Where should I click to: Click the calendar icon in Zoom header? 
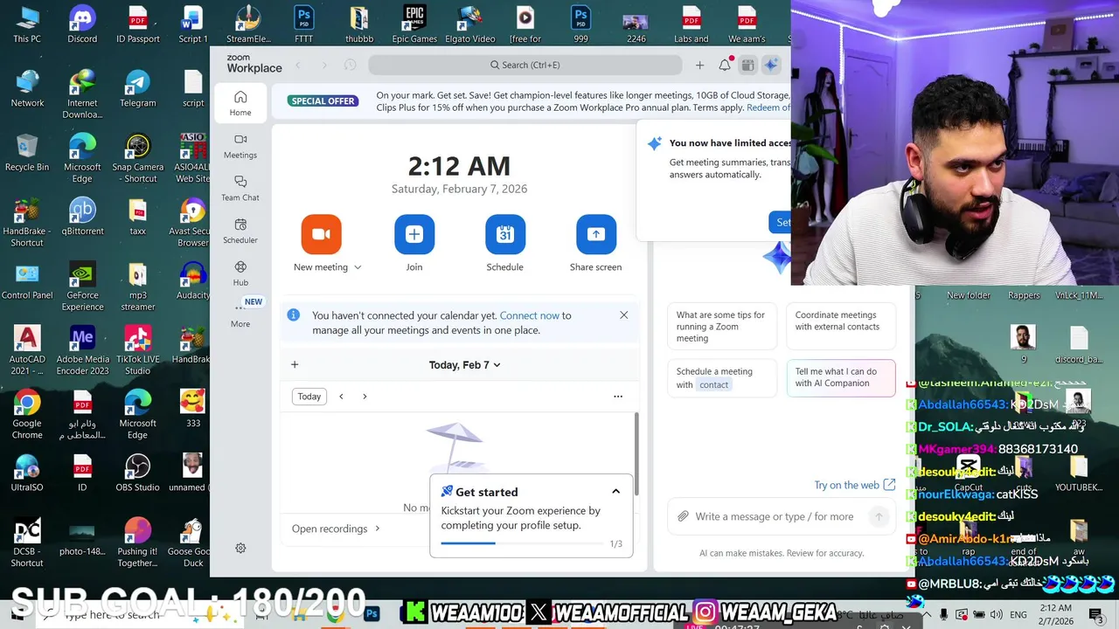pos(747,65)
